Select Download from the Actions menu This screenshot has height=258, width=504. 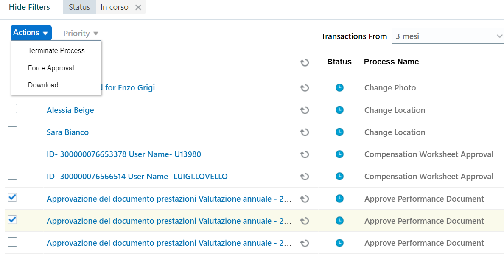(x=43, y=85)
